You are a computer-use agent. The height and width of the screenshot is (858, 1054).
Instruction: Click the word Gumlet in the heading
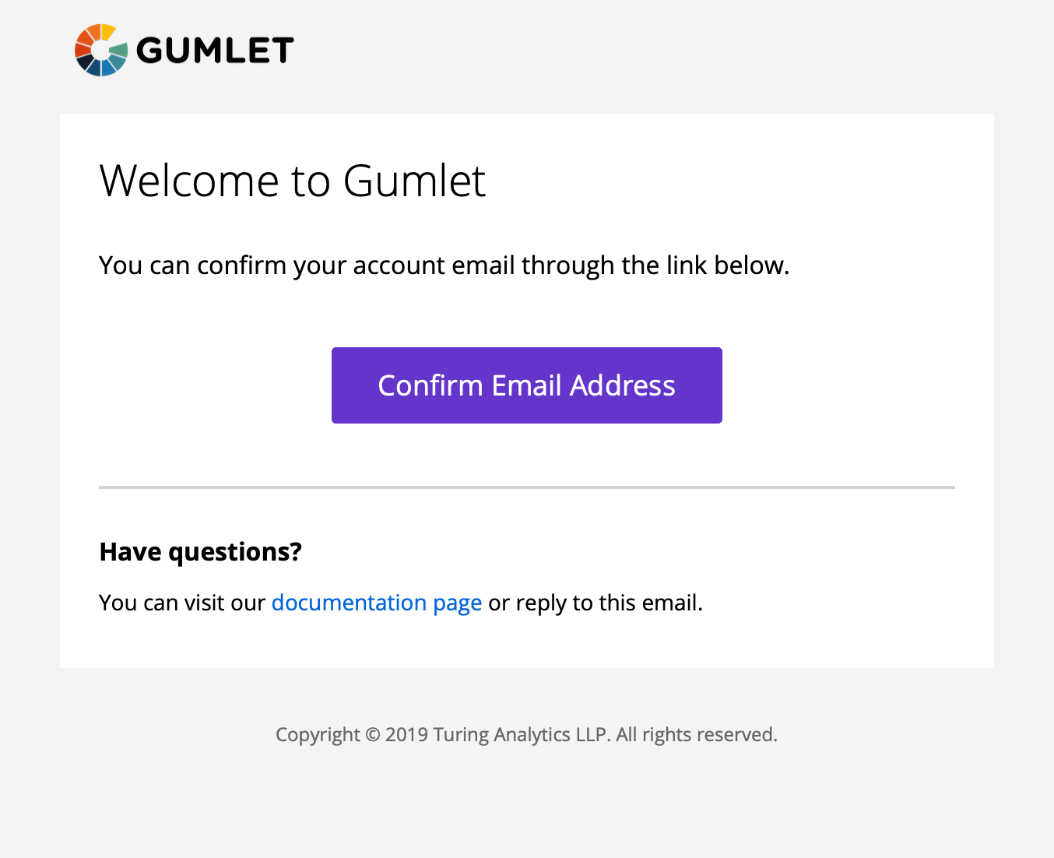[414, 181]
